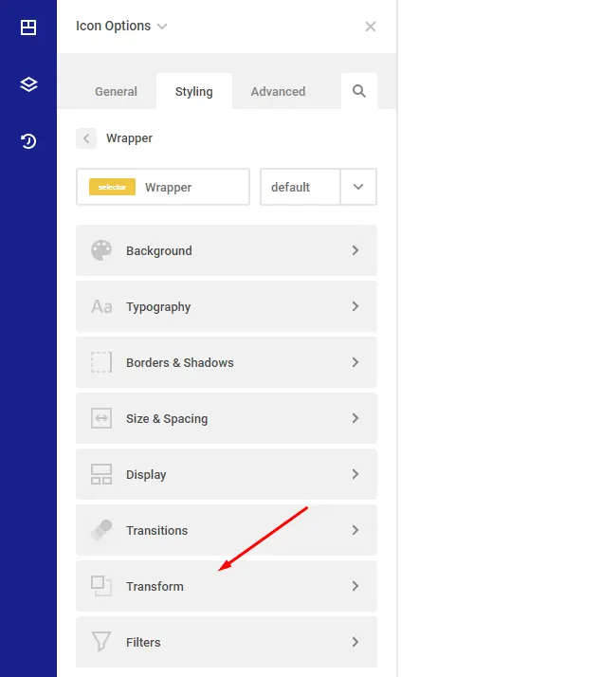
Task: Click the Display layout icon
Action: pyautogui.click(x=101, y=474)
